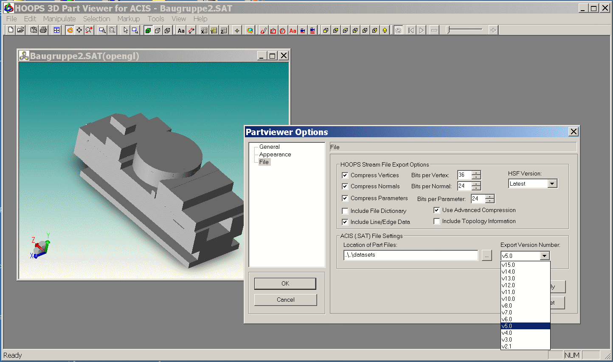Enable Include File Dictionary checkbox

tap(345, 211)
